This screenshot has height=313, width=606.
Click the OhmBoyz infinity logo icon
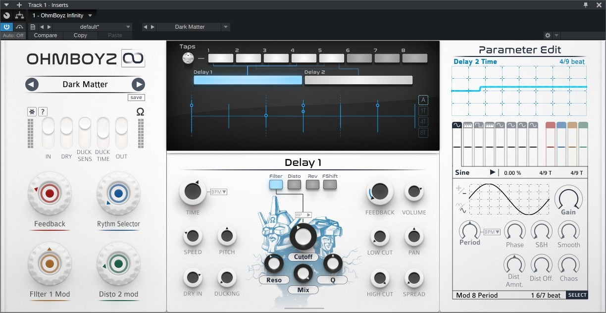[133, 58]
